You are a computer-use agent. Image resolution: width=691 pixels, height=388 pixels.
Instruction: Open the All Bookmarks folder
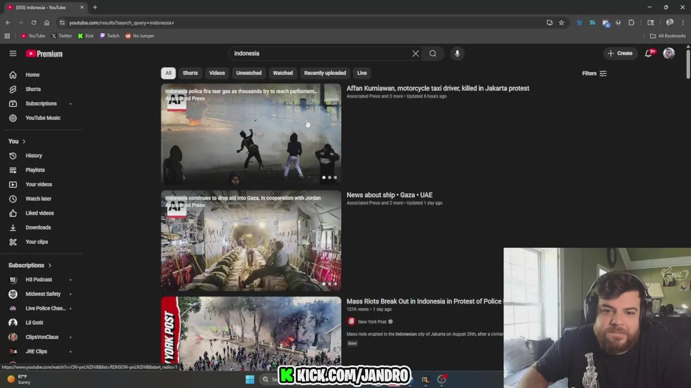point(668,36)
